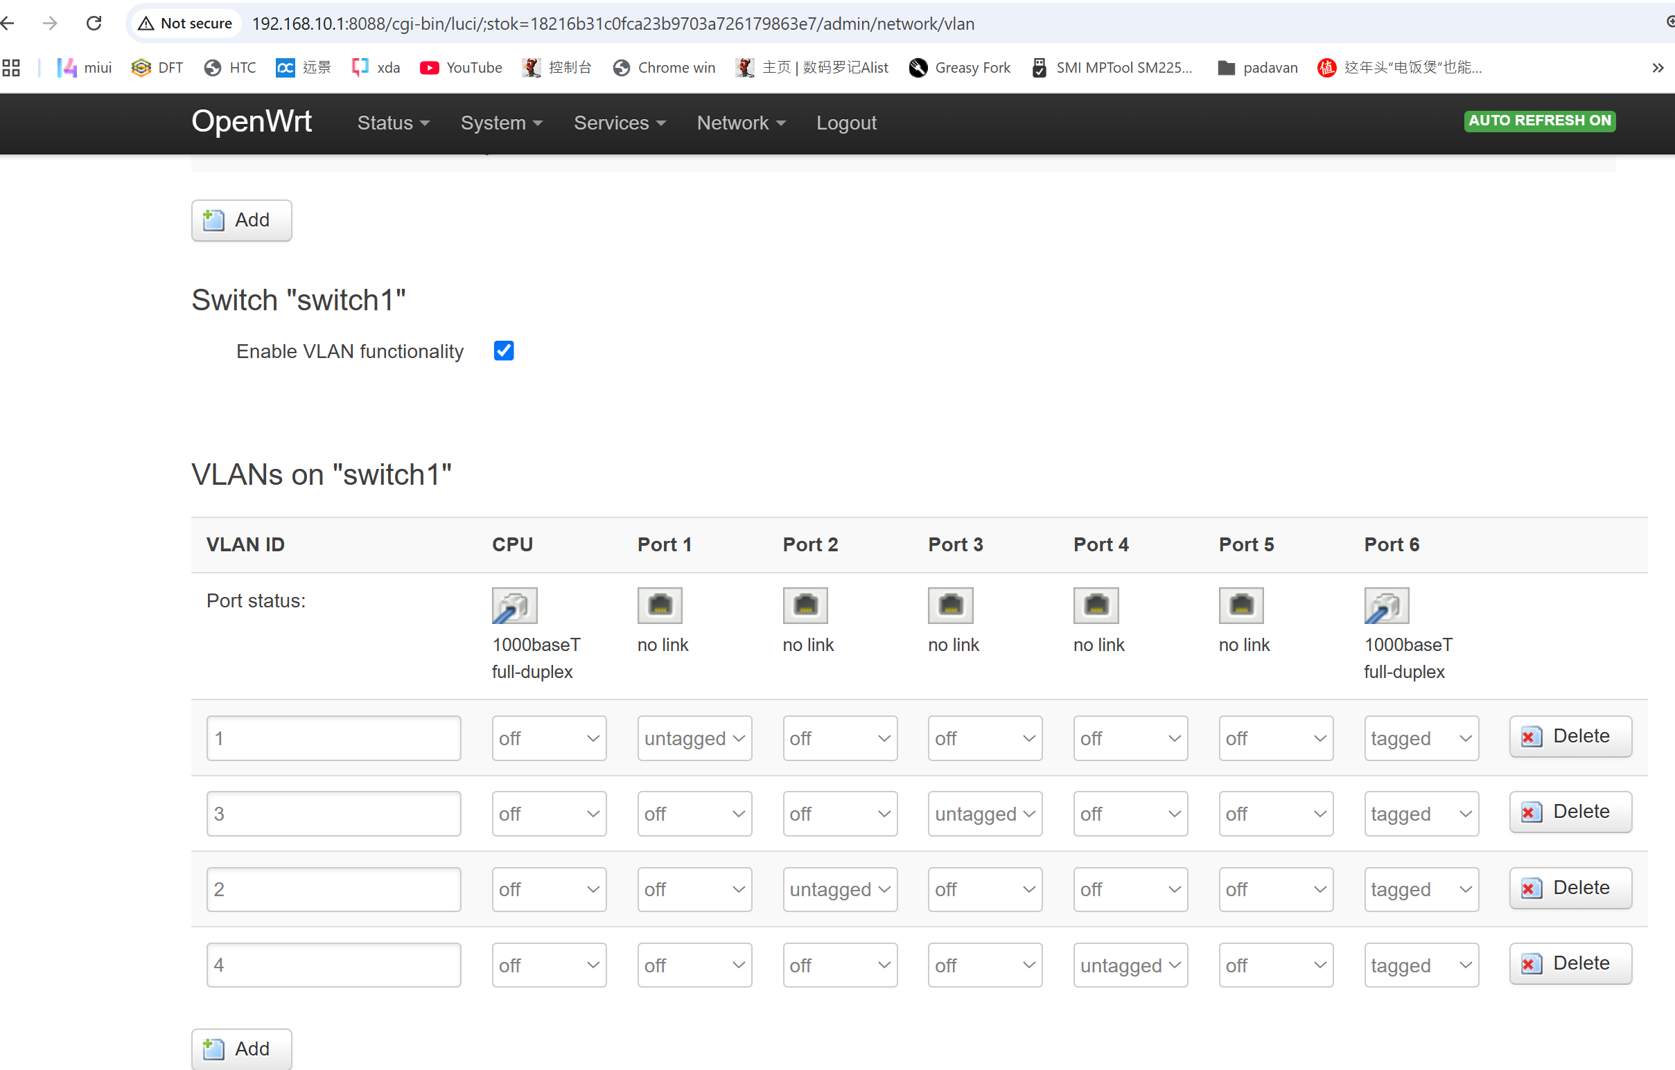Open the SMI MPTool bookmark
Image resolution: width=1675 pixels, height=1070 pixels.
tap(1112, 67)
